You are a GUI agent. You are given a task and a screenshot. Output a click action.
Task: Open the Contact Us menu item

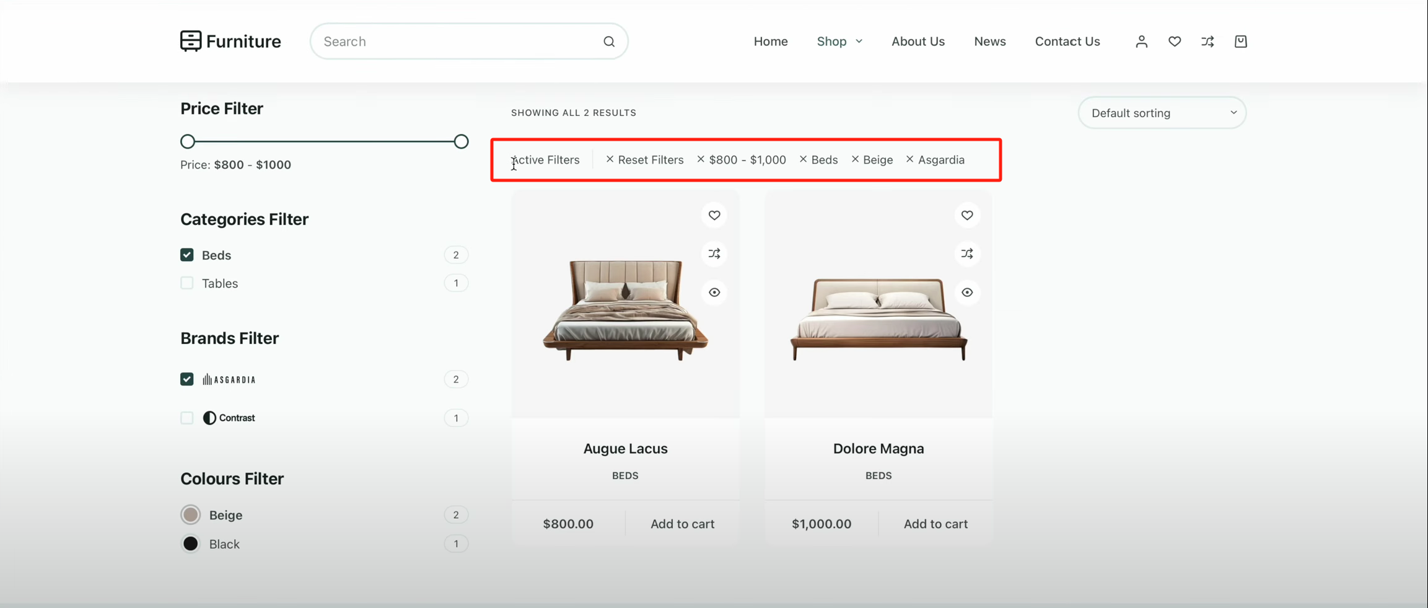[x=1067, y=42]
